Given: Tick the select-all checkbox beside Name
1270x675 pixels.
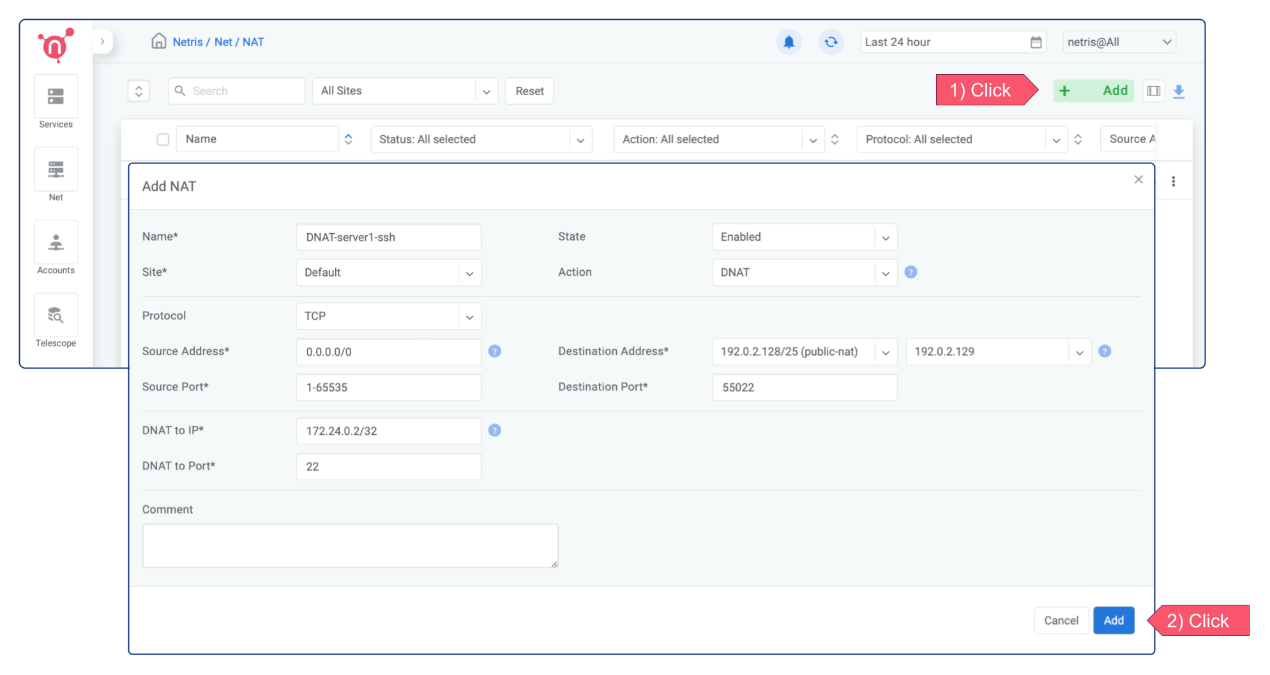Looking at the screenshot, I should pos(163,139).
